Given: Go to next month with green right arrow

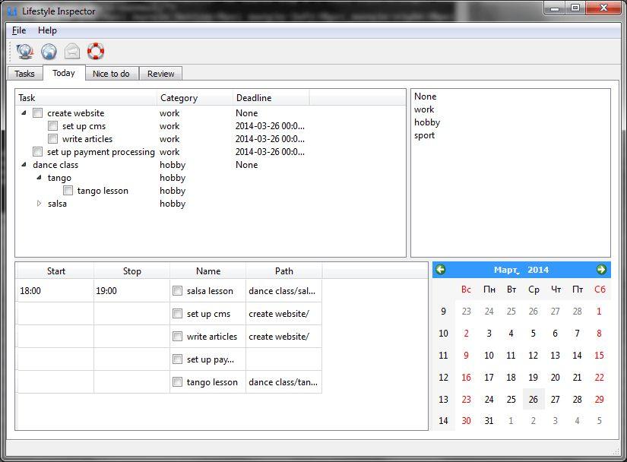Looking at the screenshot, I should 601,270.
